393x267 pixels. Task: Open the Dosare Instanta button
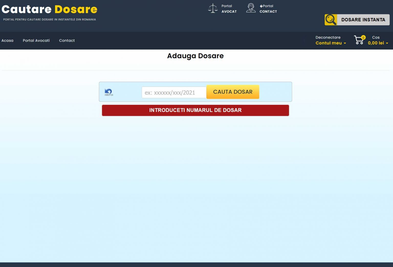pyautogui.click(x=363, y=20)
